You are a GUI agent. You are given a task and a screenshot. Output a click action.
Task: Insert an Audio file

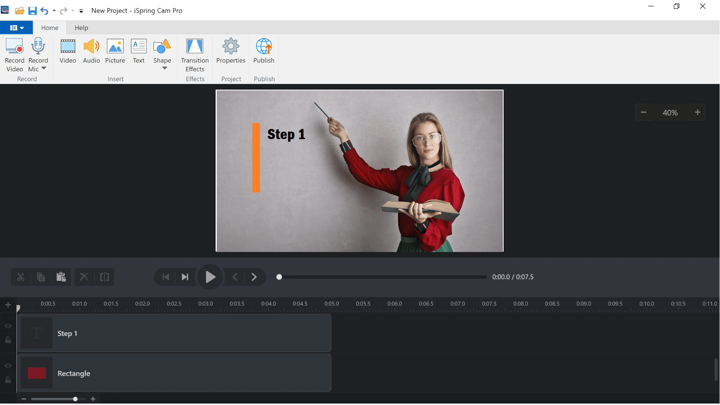(x=91, y=51)
